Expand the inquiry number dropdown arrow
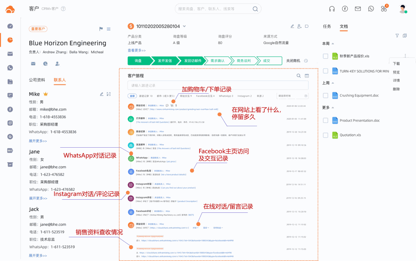The image size is (416, 261). 185,26
